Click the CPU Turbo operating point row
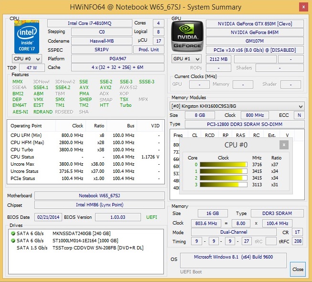Screen dimensions: 312x282 pyautogui.click(x=86, y=150)
